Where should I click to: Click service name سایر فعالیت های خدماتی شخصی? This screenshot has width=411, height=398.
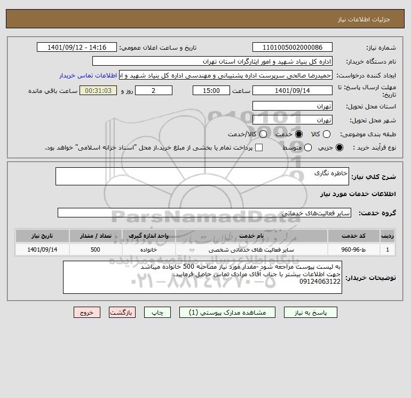coord(251,249)
